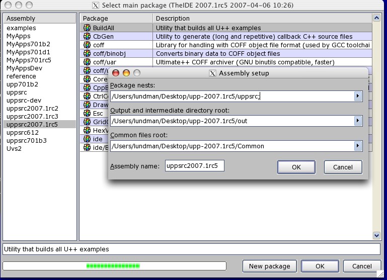Click the Assembly name input field
387x280 pixels.
tap(194, 166)
